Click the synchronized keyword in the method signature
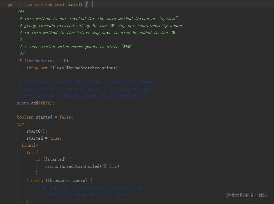 [x=38, y=5]
